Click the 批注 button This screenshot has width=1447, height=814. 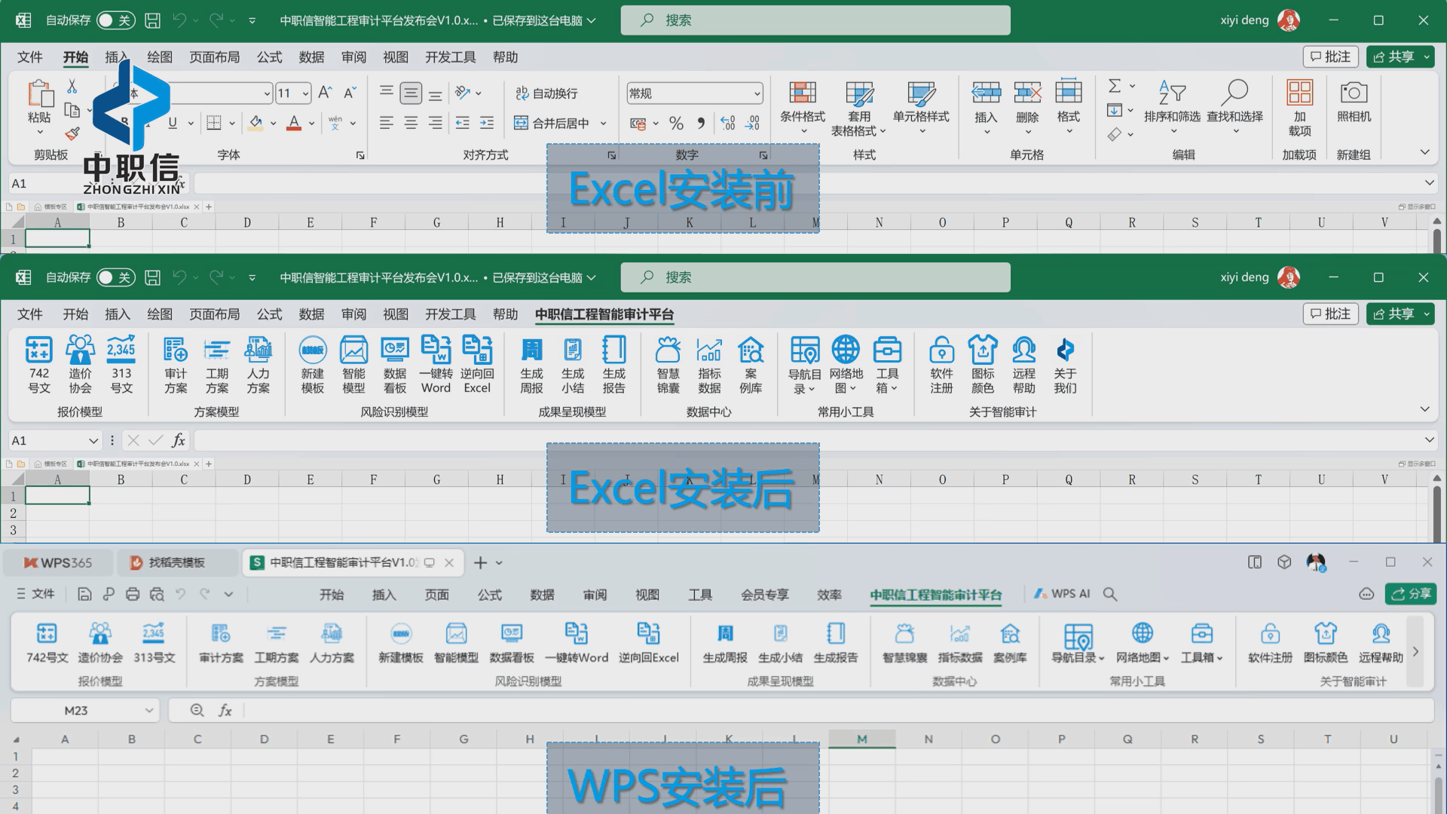1330,57
